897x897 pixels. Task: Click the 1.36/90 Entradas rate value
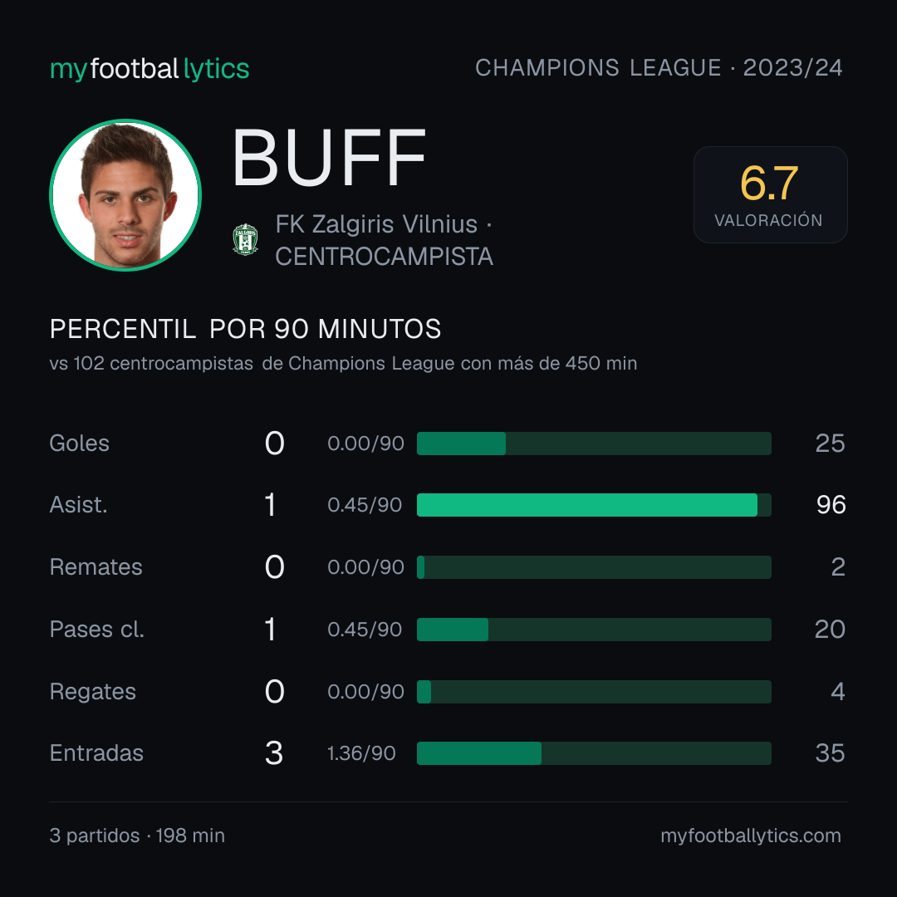click(361, 753)
